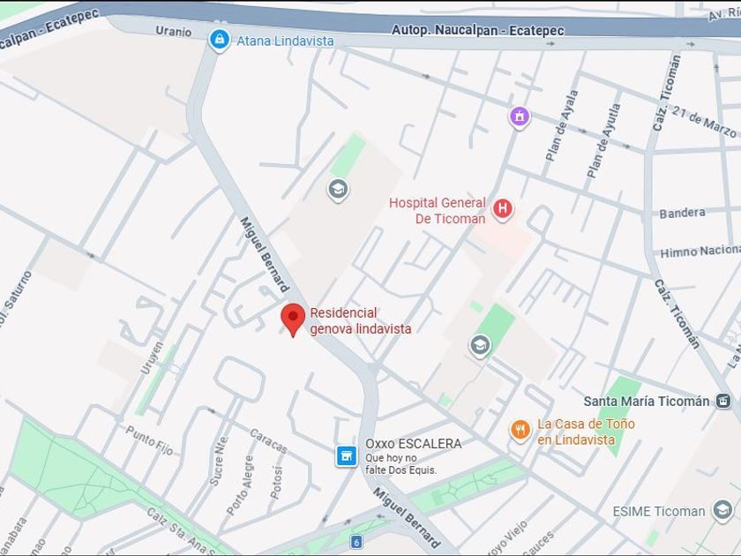
Task: Click the ESIME Ticoman school icon
Action: tap(722, 510)
